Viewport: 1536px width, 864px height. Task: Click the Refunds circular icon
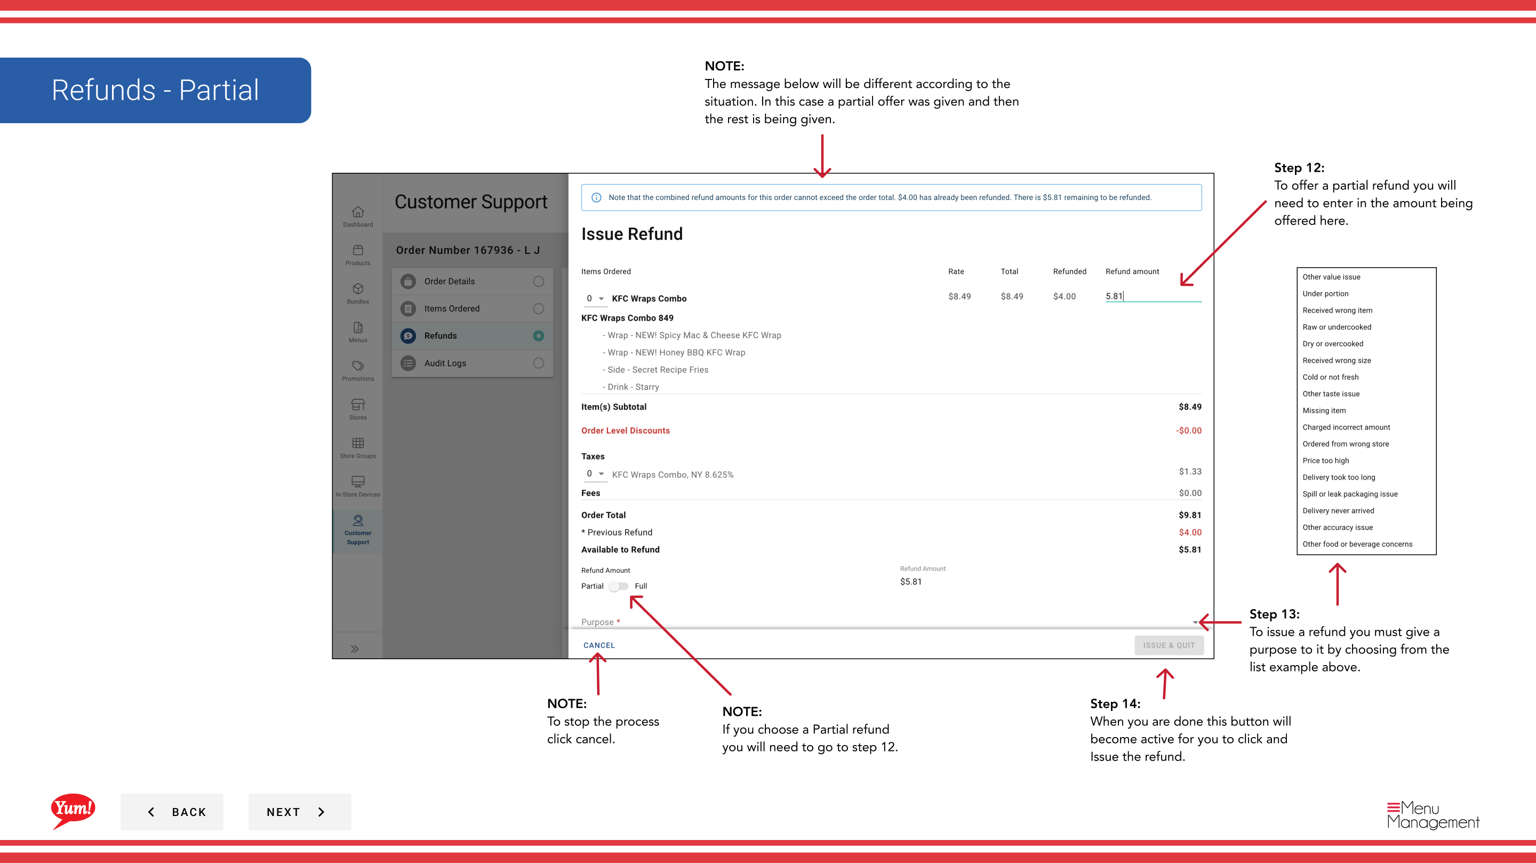[408, 335]
